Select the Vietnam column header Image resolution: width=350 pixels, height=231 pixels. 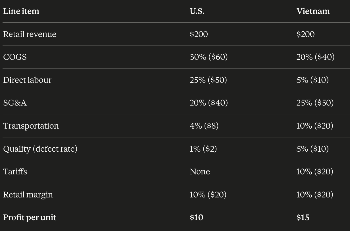point(313,11)
